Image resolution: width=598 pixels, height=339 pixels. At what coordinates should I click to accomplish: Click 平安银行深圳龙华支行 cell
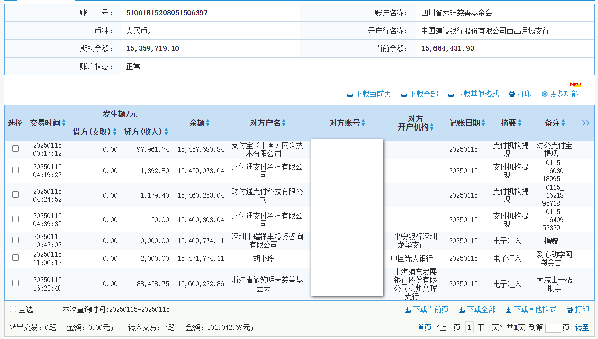point(415,241)
